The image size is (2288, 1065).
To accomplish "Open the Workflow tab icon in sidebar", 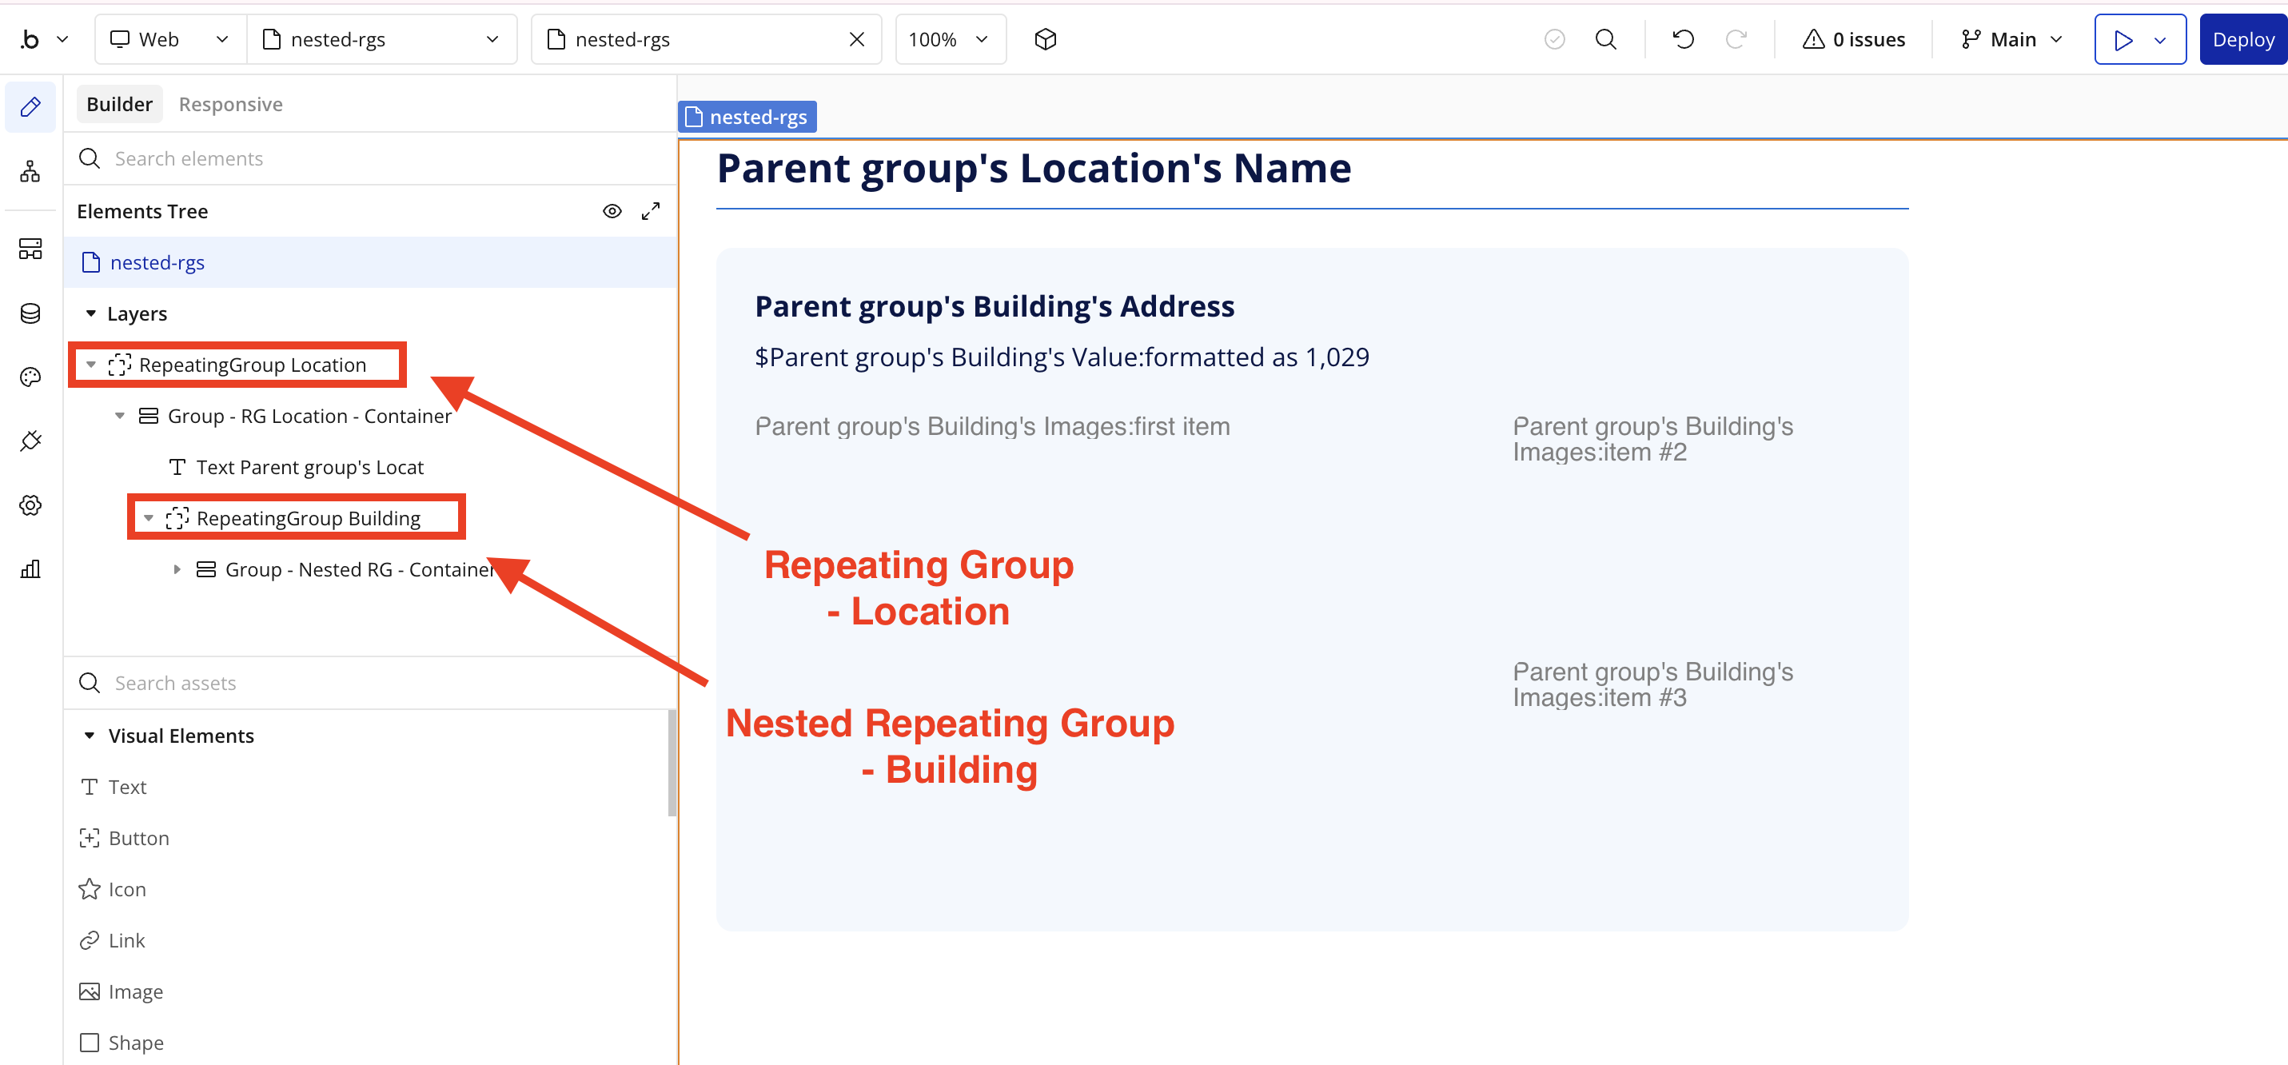I will 30,170.
